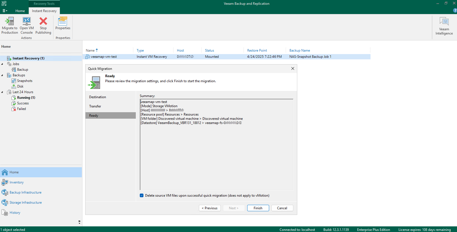The width and height of the screenshot is (457, 232).
Task: Click License expires status bar text
Action: click(x=424, y=230)
